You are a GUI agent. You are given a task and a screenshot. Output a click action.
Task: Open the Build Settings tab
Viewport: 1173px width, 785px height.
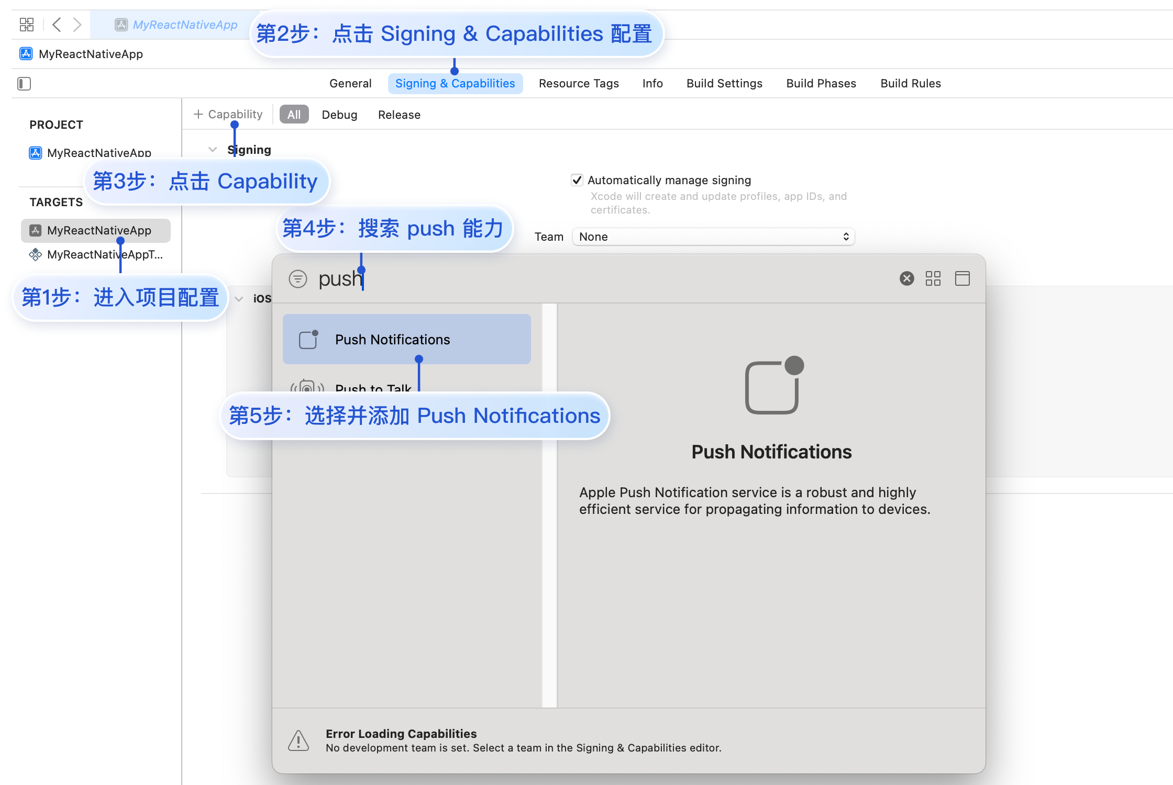pos(724,84)
